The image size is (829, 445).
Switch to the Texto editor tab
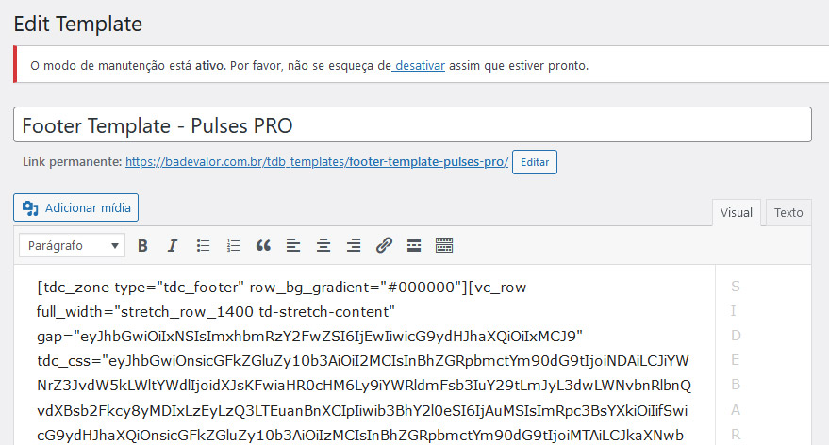click(x=788, y=212)
